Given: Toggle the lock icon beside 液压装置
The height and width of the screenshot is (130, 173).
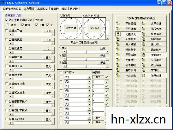Looking at the screenshot, I should (x=144, y=65).
